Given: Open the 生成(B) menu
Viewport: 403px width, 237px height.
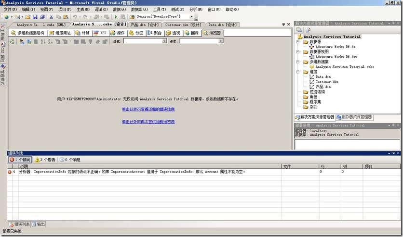Looking at the screenshot, I should 83,10.
